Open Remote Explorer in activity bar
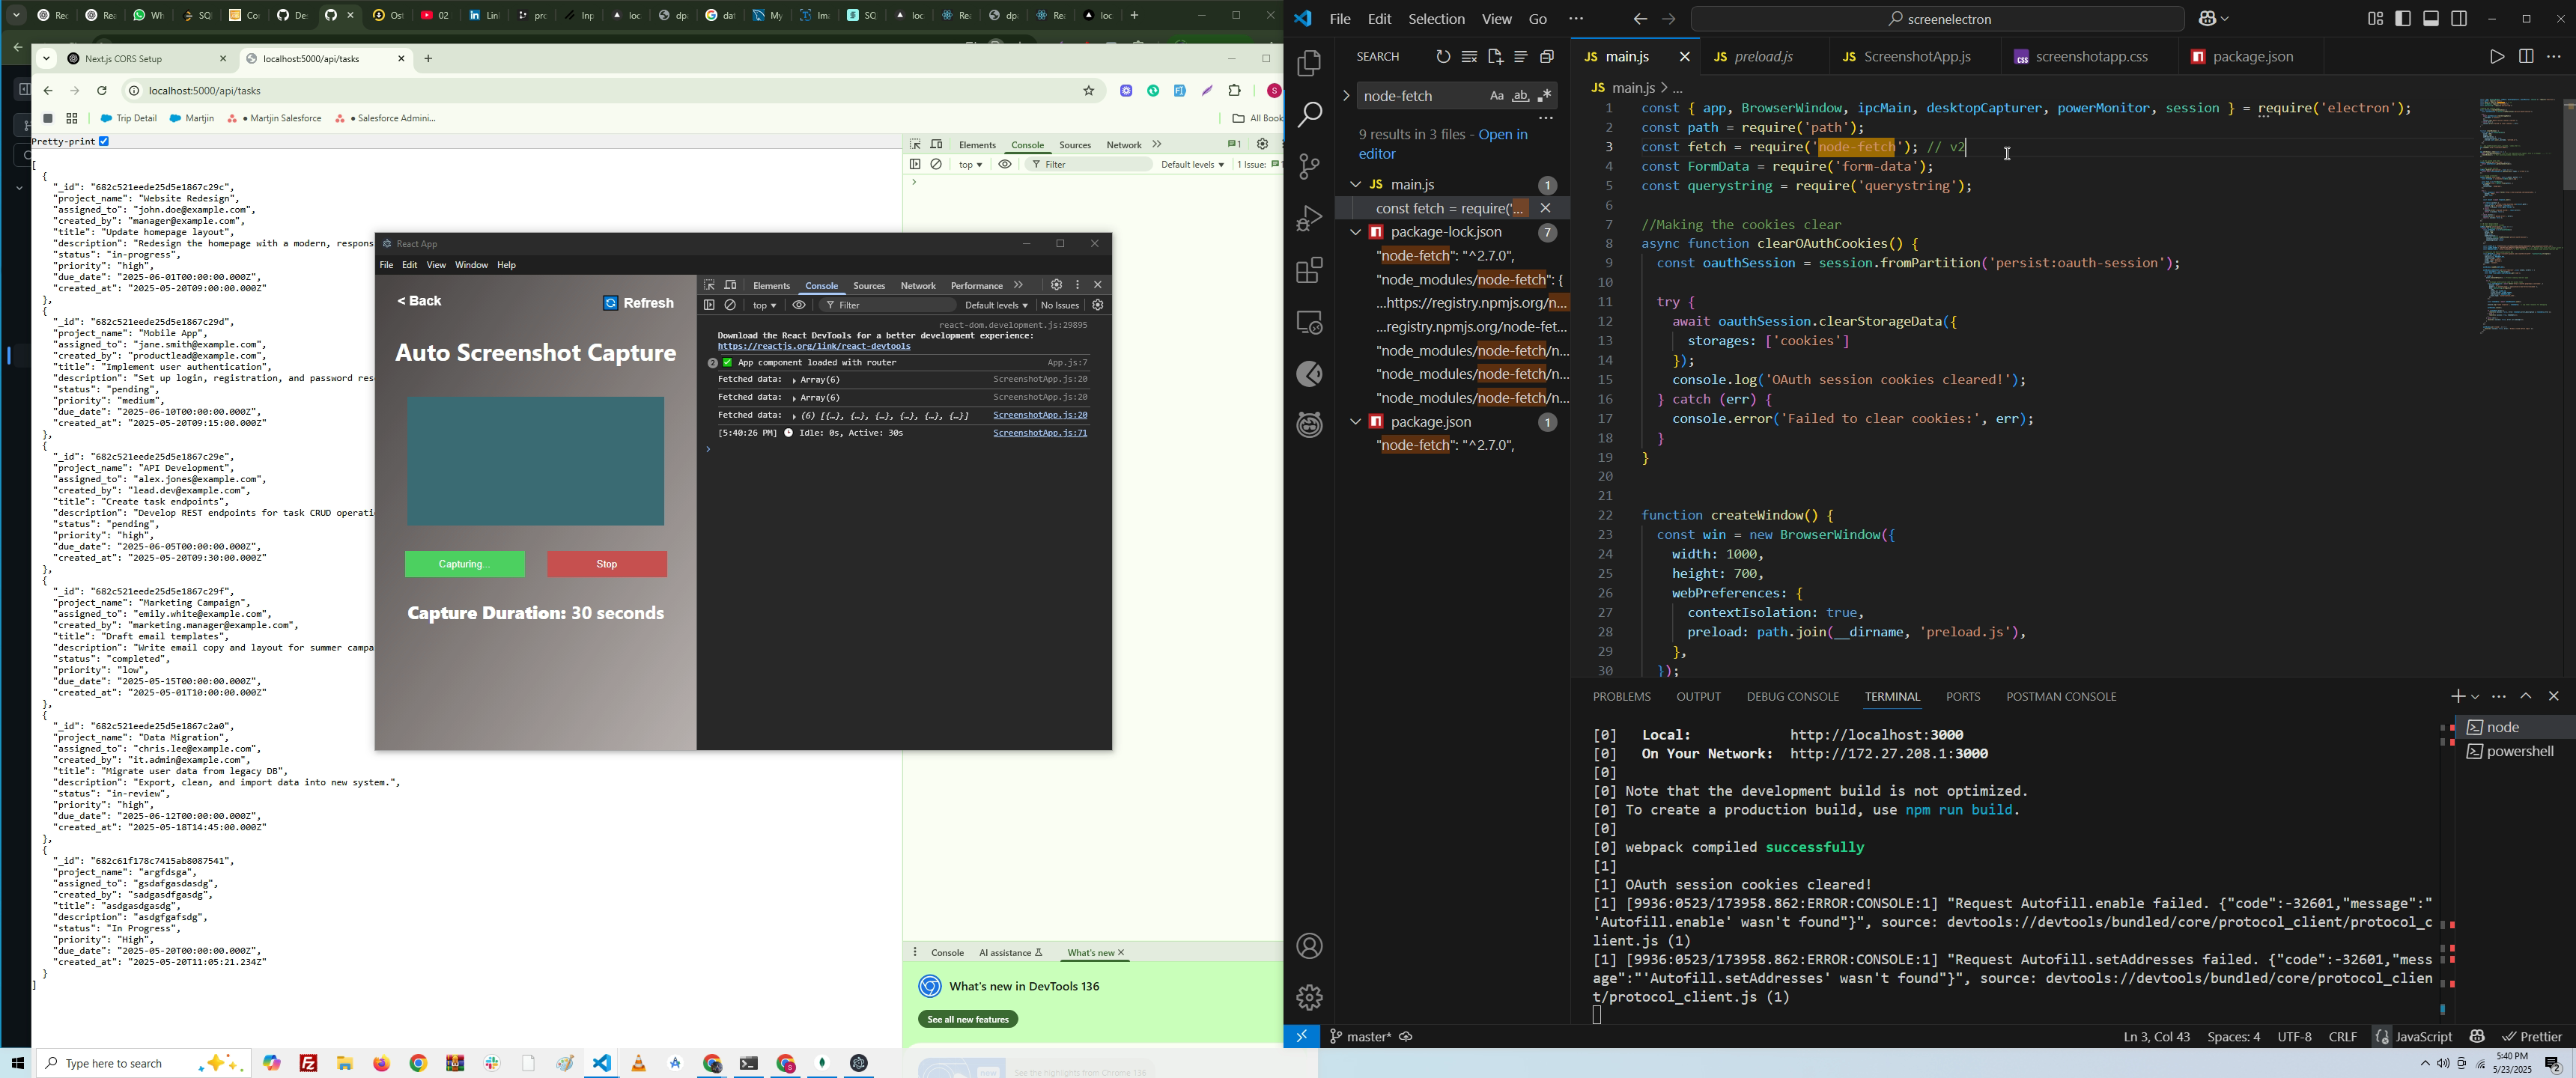This screenshot has height=1078, width=2576. 1309,322
